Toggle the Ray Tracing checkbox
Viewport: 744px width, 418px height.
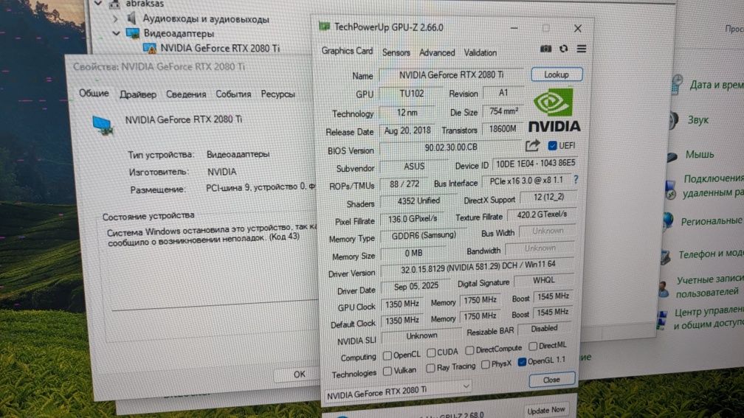click(x=430, y=368)
